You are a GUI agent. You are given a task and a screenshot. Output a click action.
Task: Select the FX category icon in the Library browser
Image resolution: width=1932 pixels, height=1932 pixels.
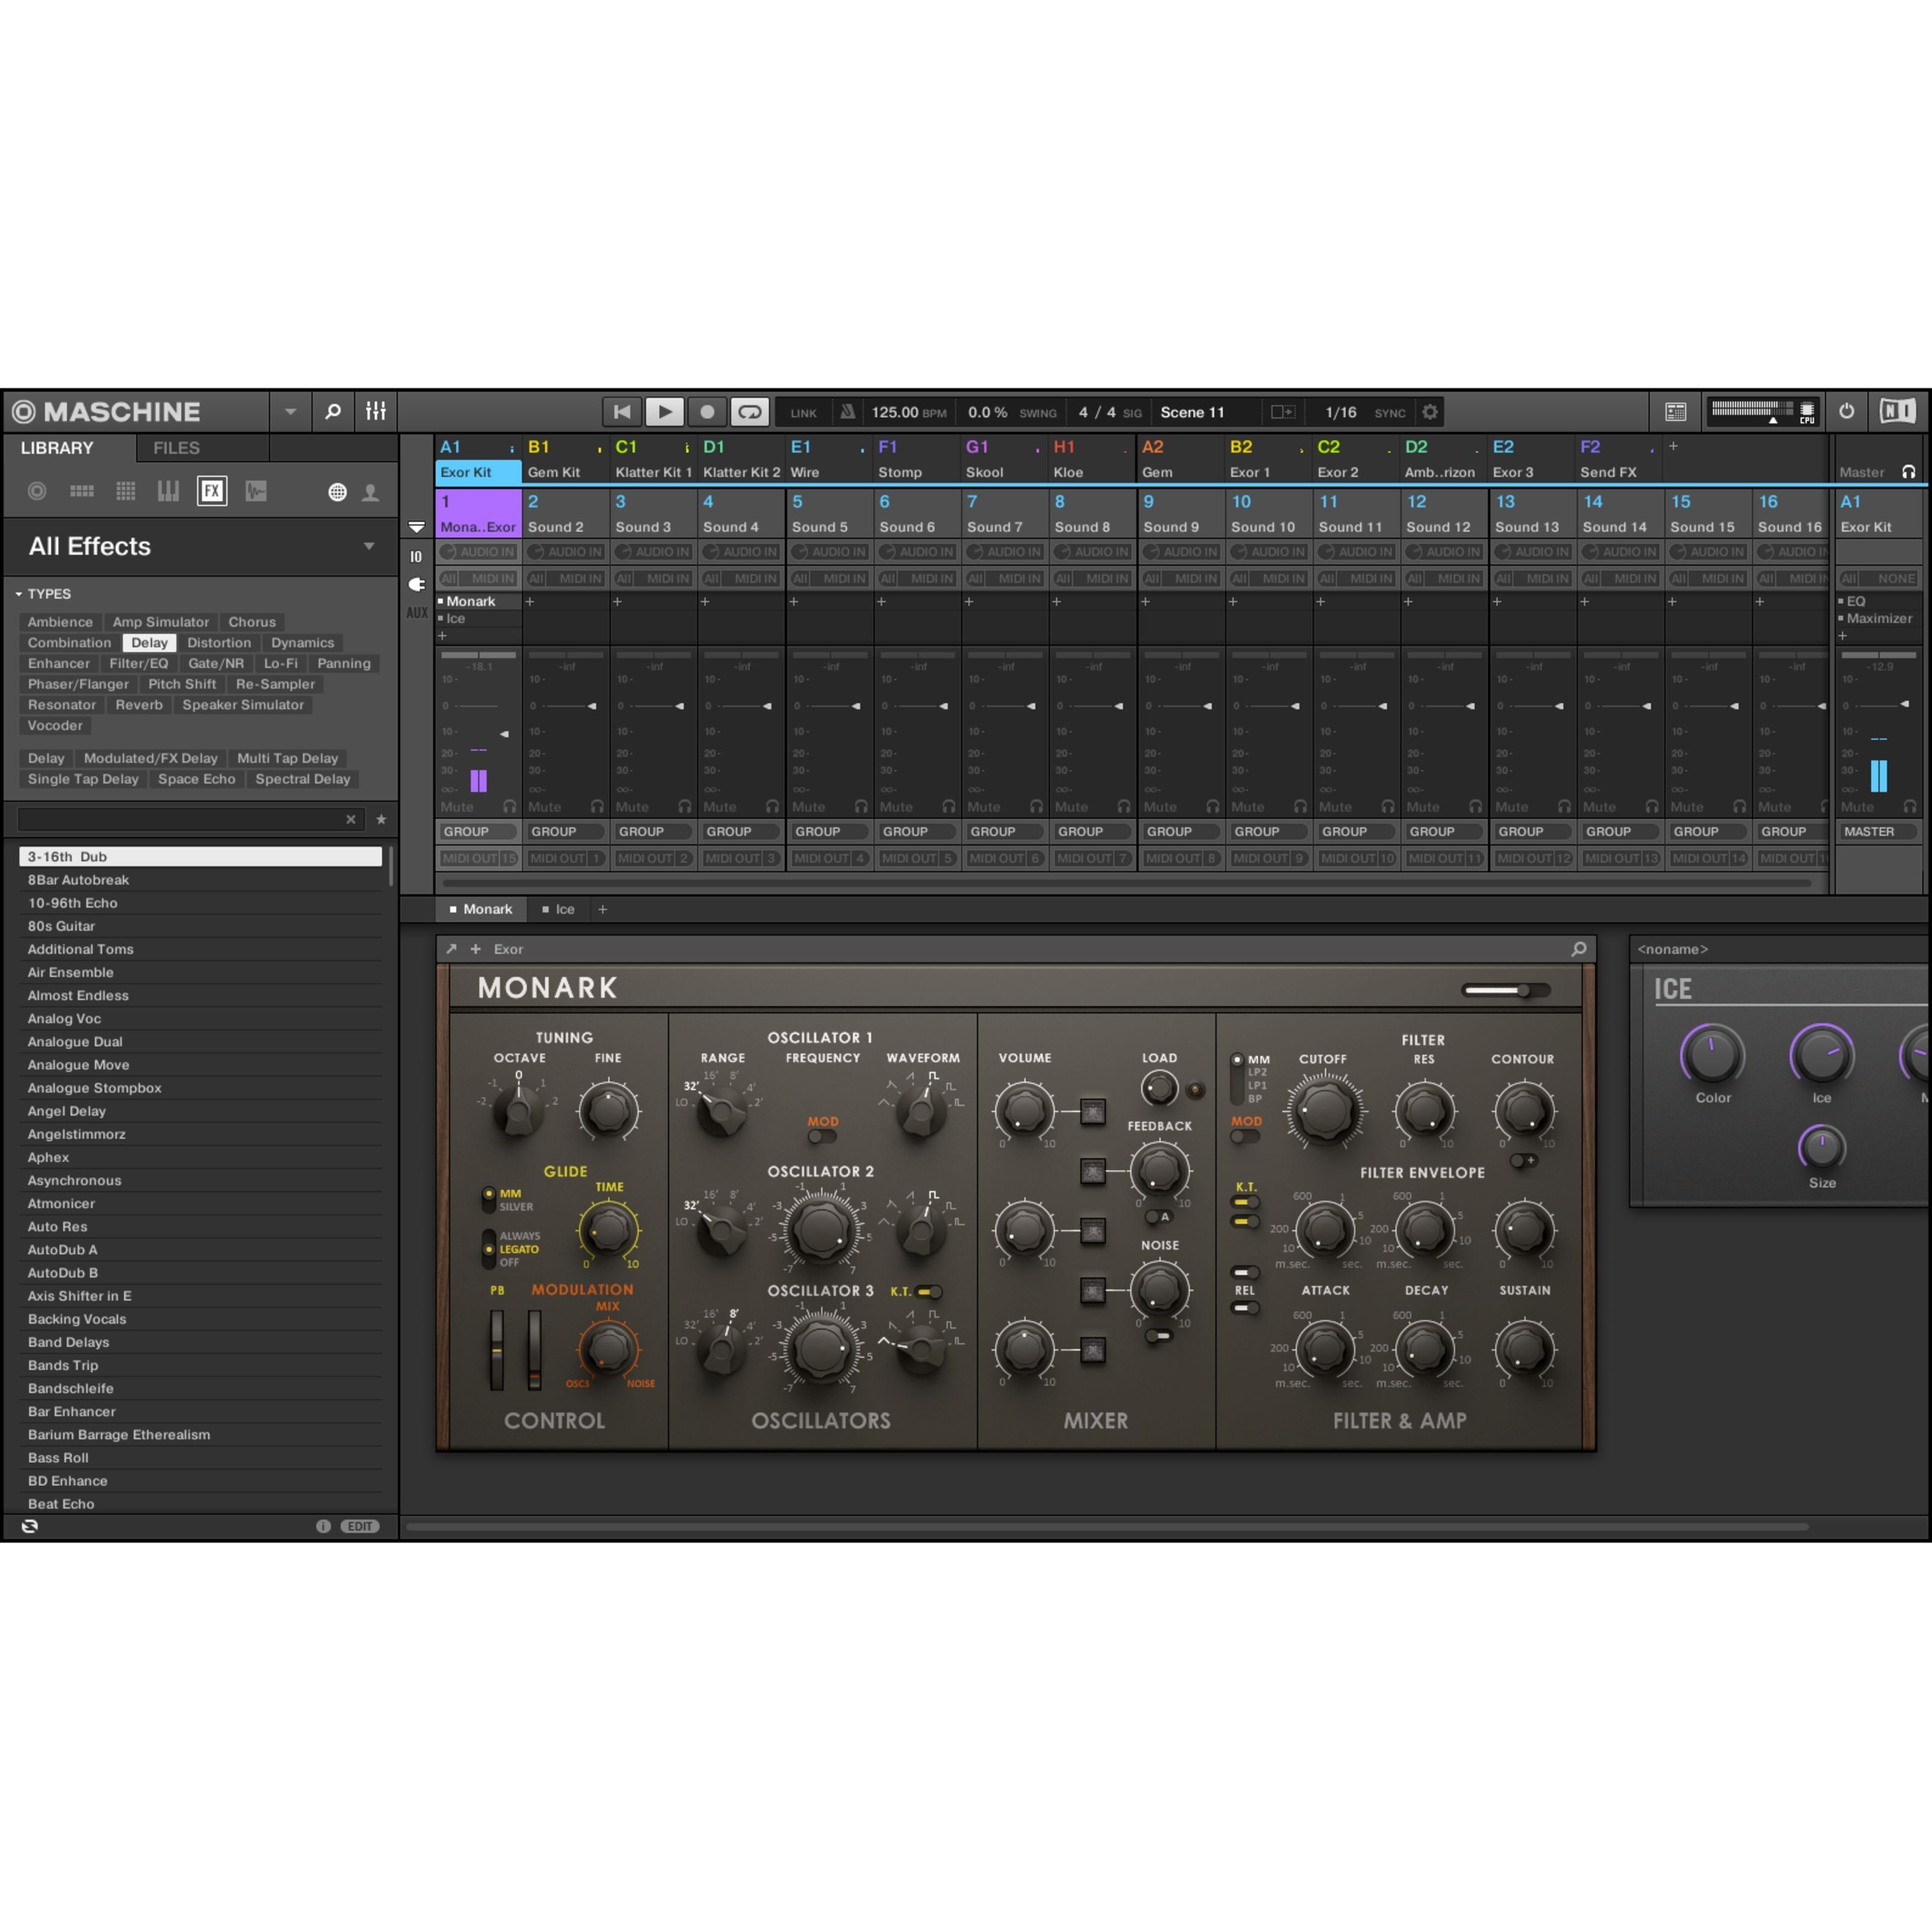(212, 491)
